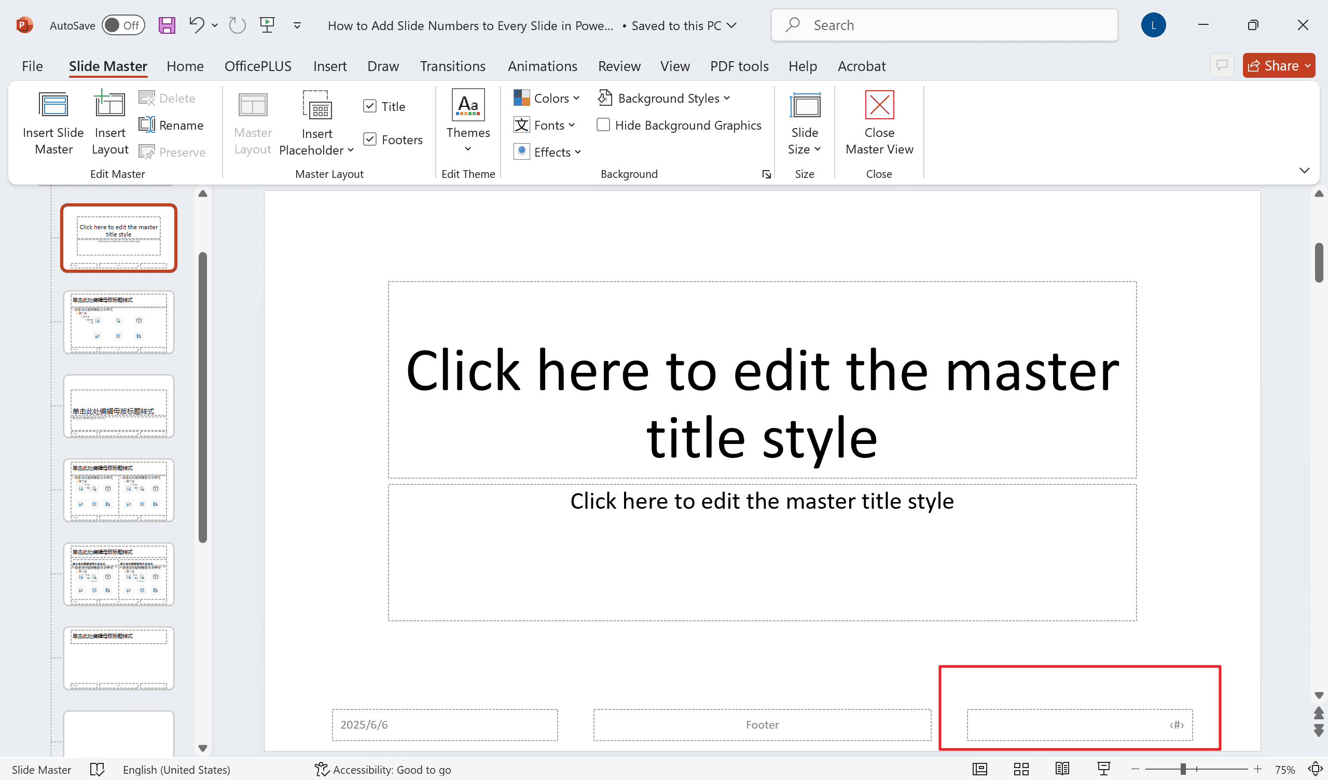Open the user account avatar L
The width and height of the screenshot is (1328, 780).
click(x=1154, y=25)
